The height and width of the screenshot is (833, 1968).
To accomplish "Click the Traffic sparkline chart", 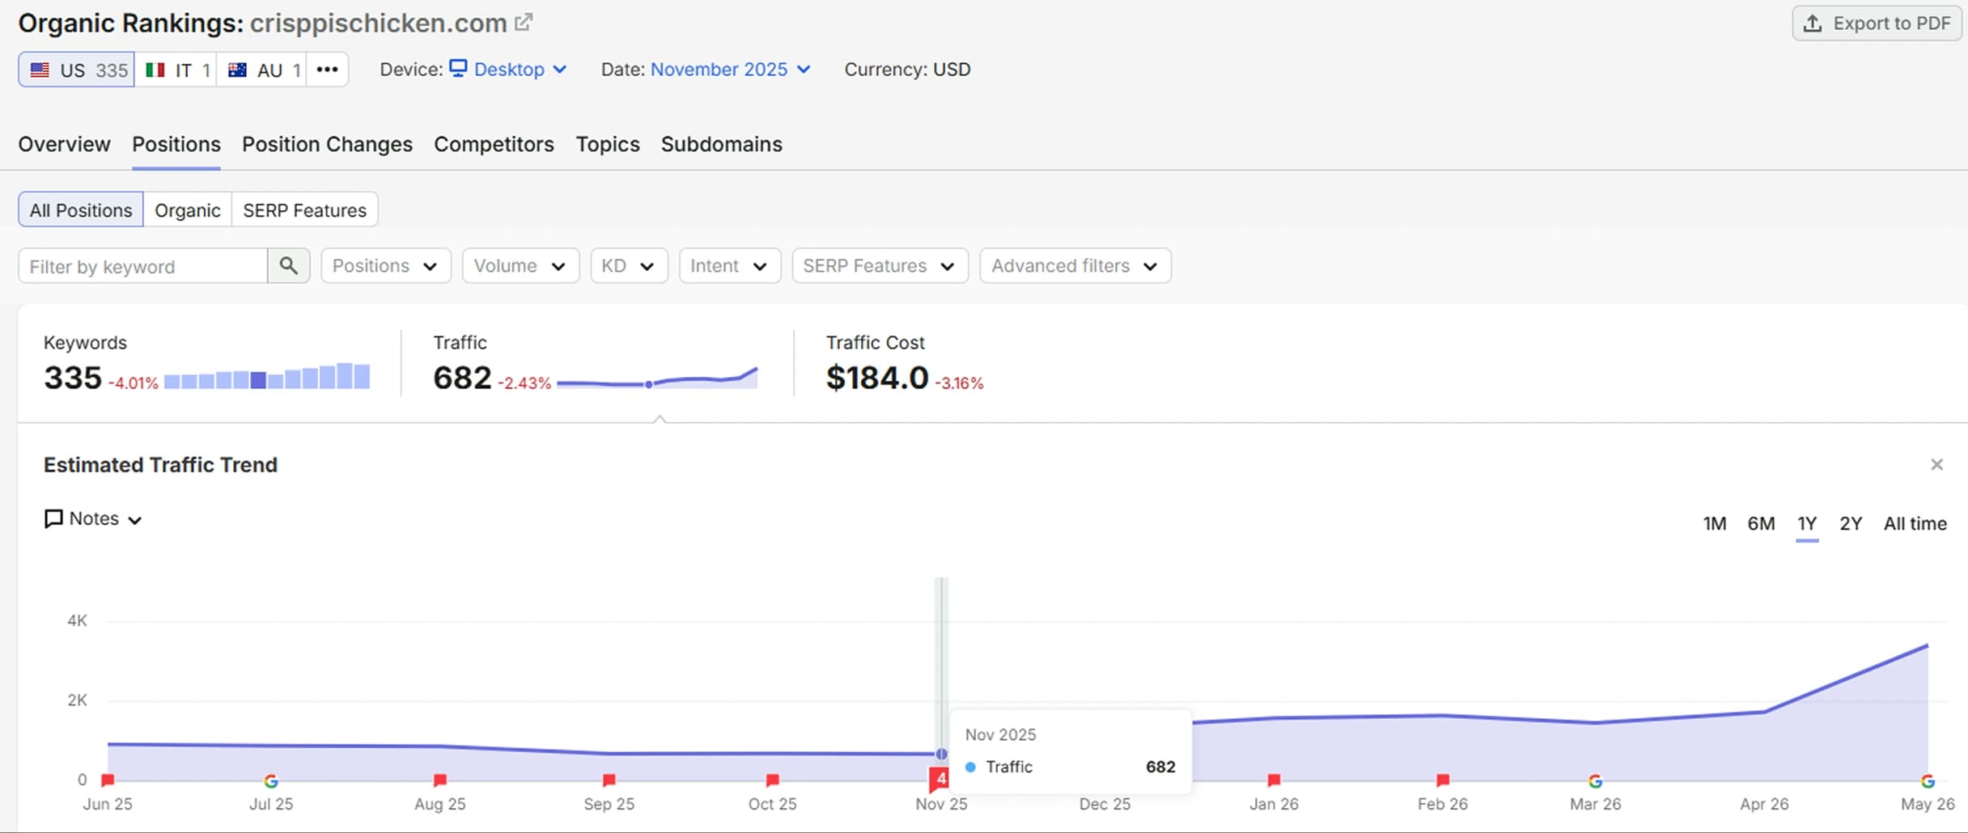I will [657, 378].
